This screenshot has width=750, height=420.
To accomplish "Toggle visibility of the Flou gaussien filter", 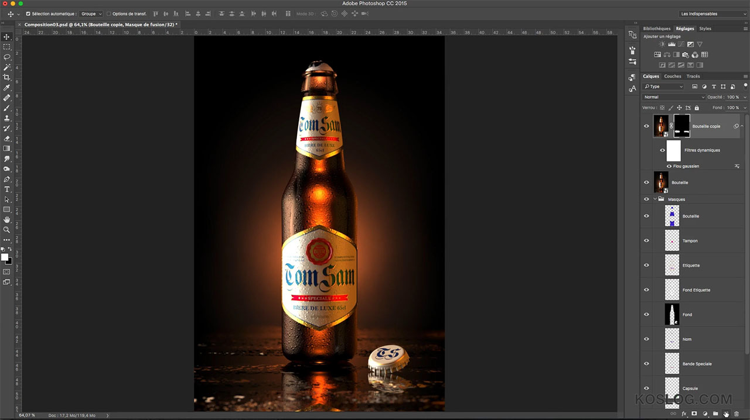I will click(x=669, y=166).
